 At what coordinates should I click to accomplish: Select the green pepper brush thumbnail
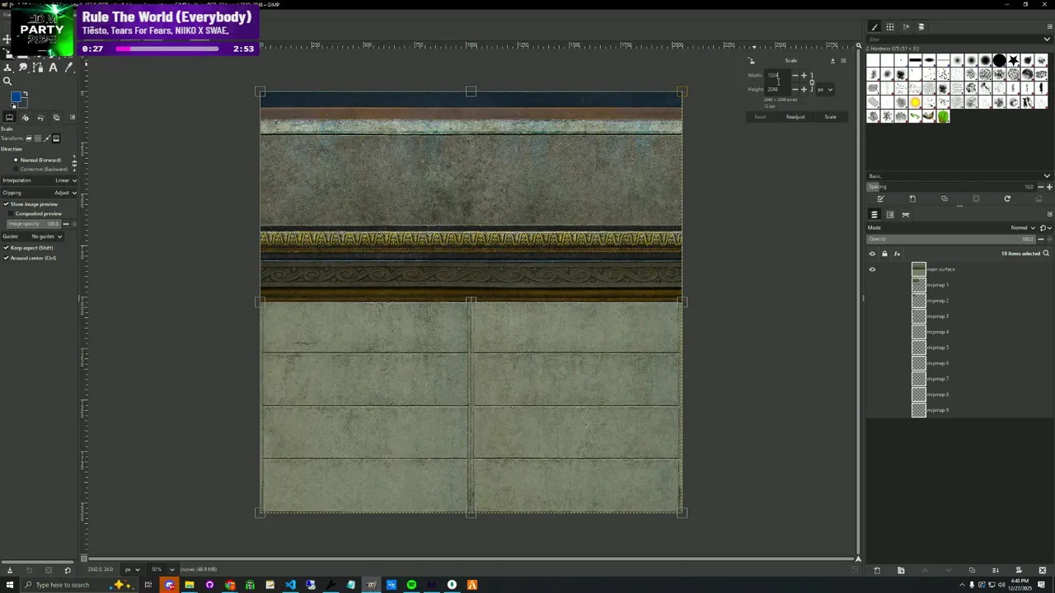pyautogui.click(x=943, y=116)
